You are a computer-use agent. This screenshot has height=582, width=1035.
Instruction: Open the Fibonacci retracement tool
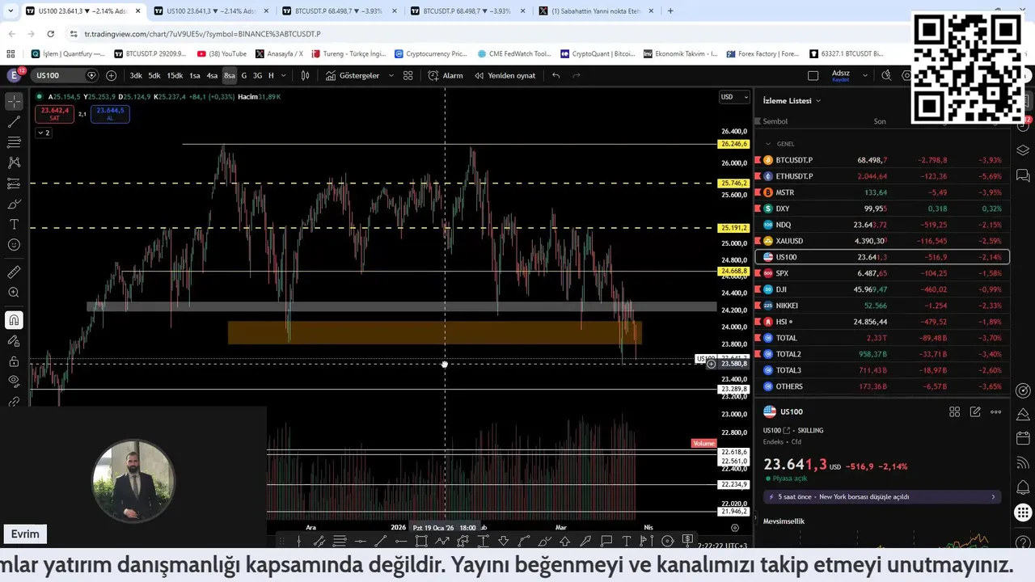tap(14, 142)
